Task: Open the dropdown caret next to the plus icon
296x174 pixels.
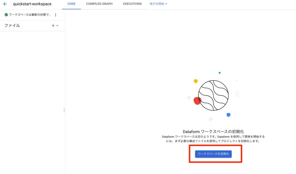Action: (x=57, y=26)
